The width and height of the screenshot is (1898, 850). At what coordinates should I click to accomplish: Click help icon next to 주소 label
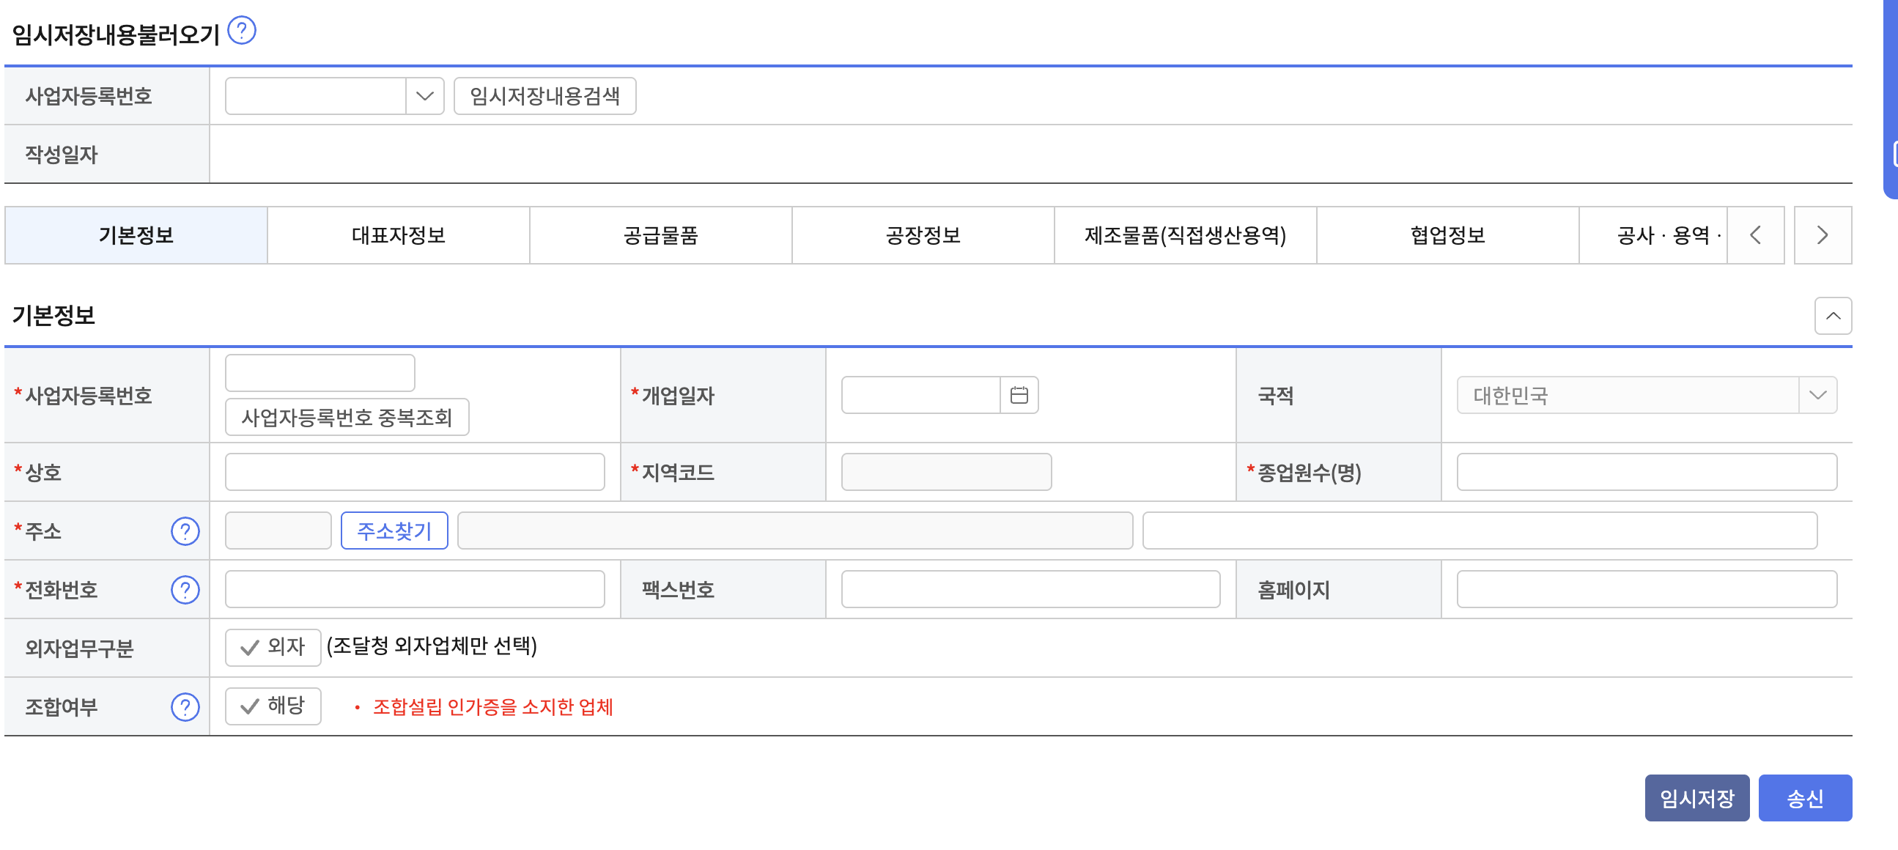pyautogui.click(x=185, y=531)
